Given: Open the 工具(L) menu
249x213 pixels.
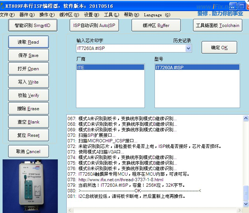Looking at the screenshot, I should pyautogui.click(x=112, y=15).
